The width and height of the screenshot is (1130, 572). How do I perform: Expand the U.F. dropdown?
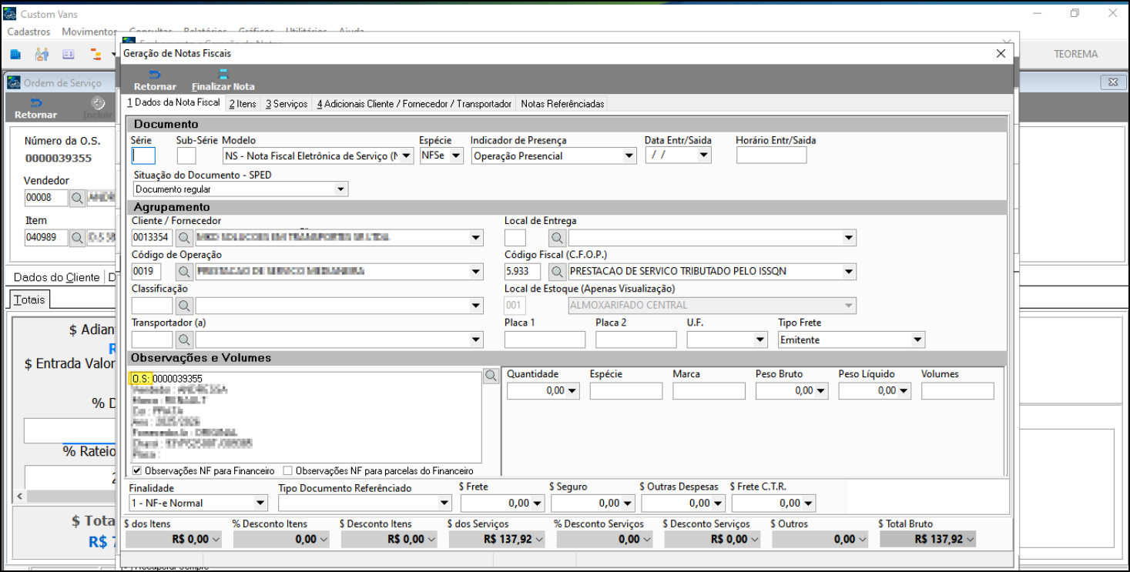(761, 340)
